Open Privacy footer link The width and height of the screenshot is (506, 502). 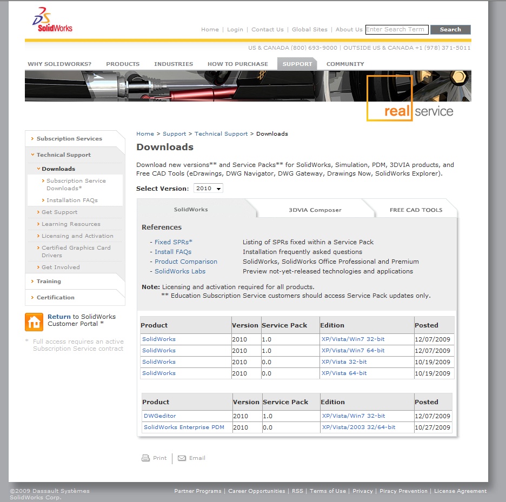[x=363, y=491]
